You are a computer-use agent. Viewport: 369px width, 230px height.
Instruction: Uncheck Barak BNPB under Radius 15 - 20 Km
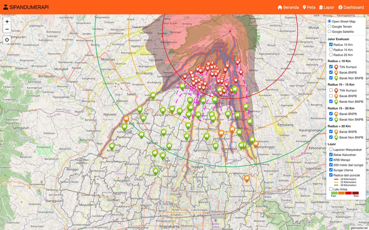point(331,114)
